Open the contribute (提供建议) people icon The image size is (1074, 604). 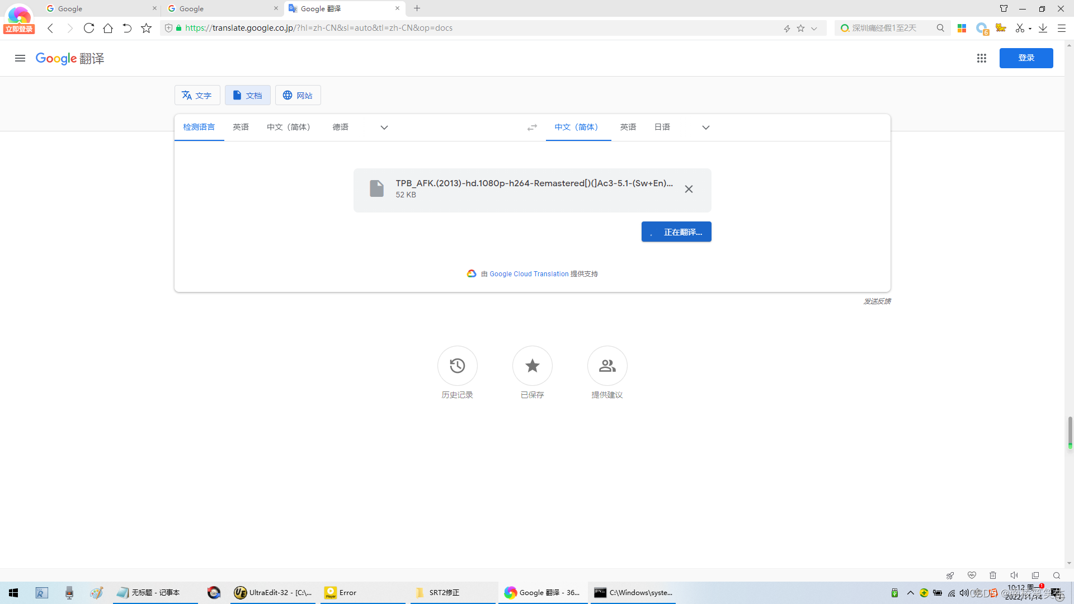click(x=607, y=366)
